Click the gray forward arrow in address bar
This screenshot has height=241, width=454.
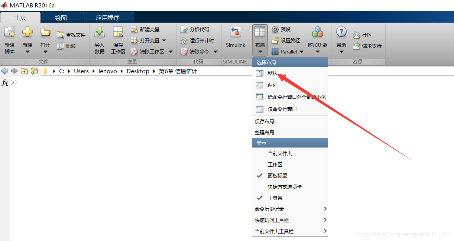pyautogui.click(x=14, y=71)
